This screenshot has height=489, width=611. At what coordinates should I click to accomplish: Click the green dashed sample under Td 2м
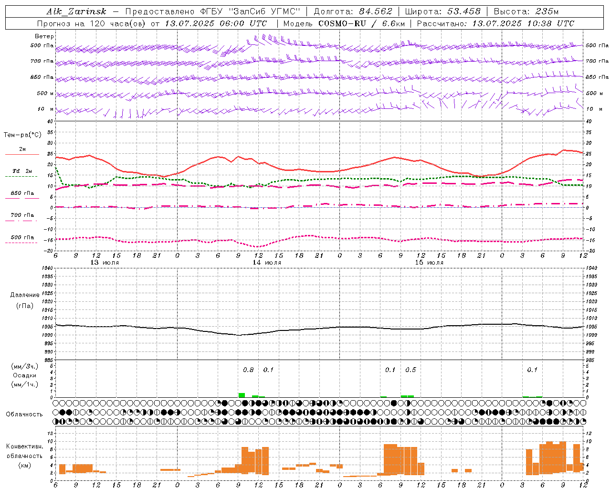(21, 176)
